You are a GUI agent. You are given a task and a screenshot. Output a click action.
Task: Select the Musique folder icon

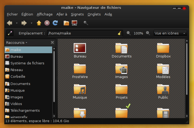80,89
